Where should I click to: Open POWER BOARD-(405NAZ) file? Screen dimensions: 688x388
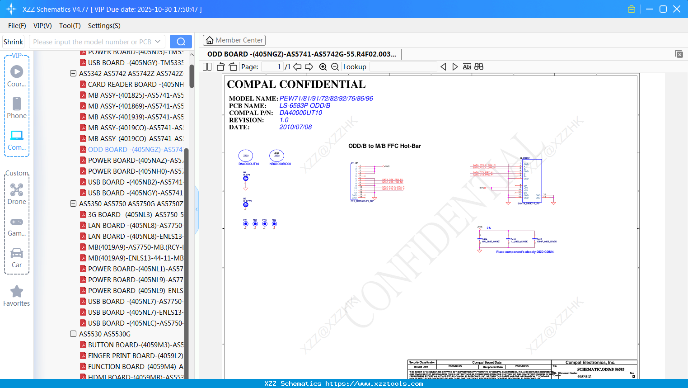(x=132, y=160)
